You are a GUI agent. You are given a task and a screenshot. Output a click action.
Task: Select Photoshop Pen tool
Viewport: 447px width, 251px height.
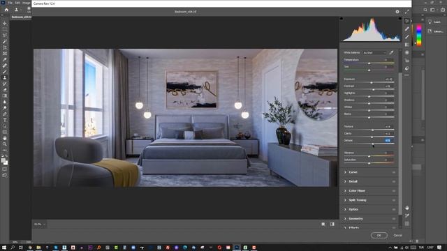(x=5, y=114)
